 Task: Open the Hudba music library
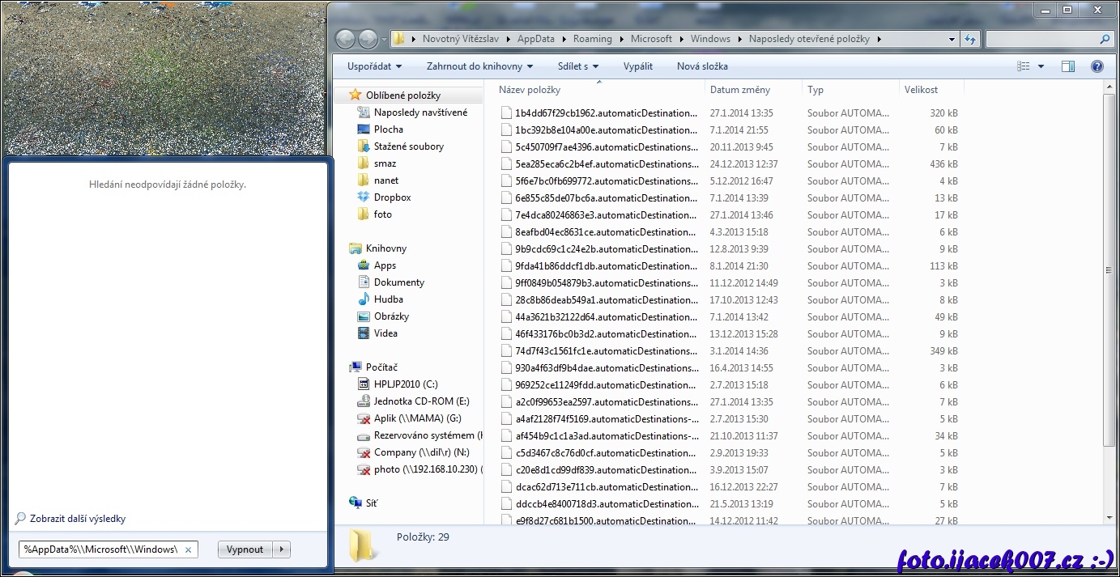coord(388,299)
